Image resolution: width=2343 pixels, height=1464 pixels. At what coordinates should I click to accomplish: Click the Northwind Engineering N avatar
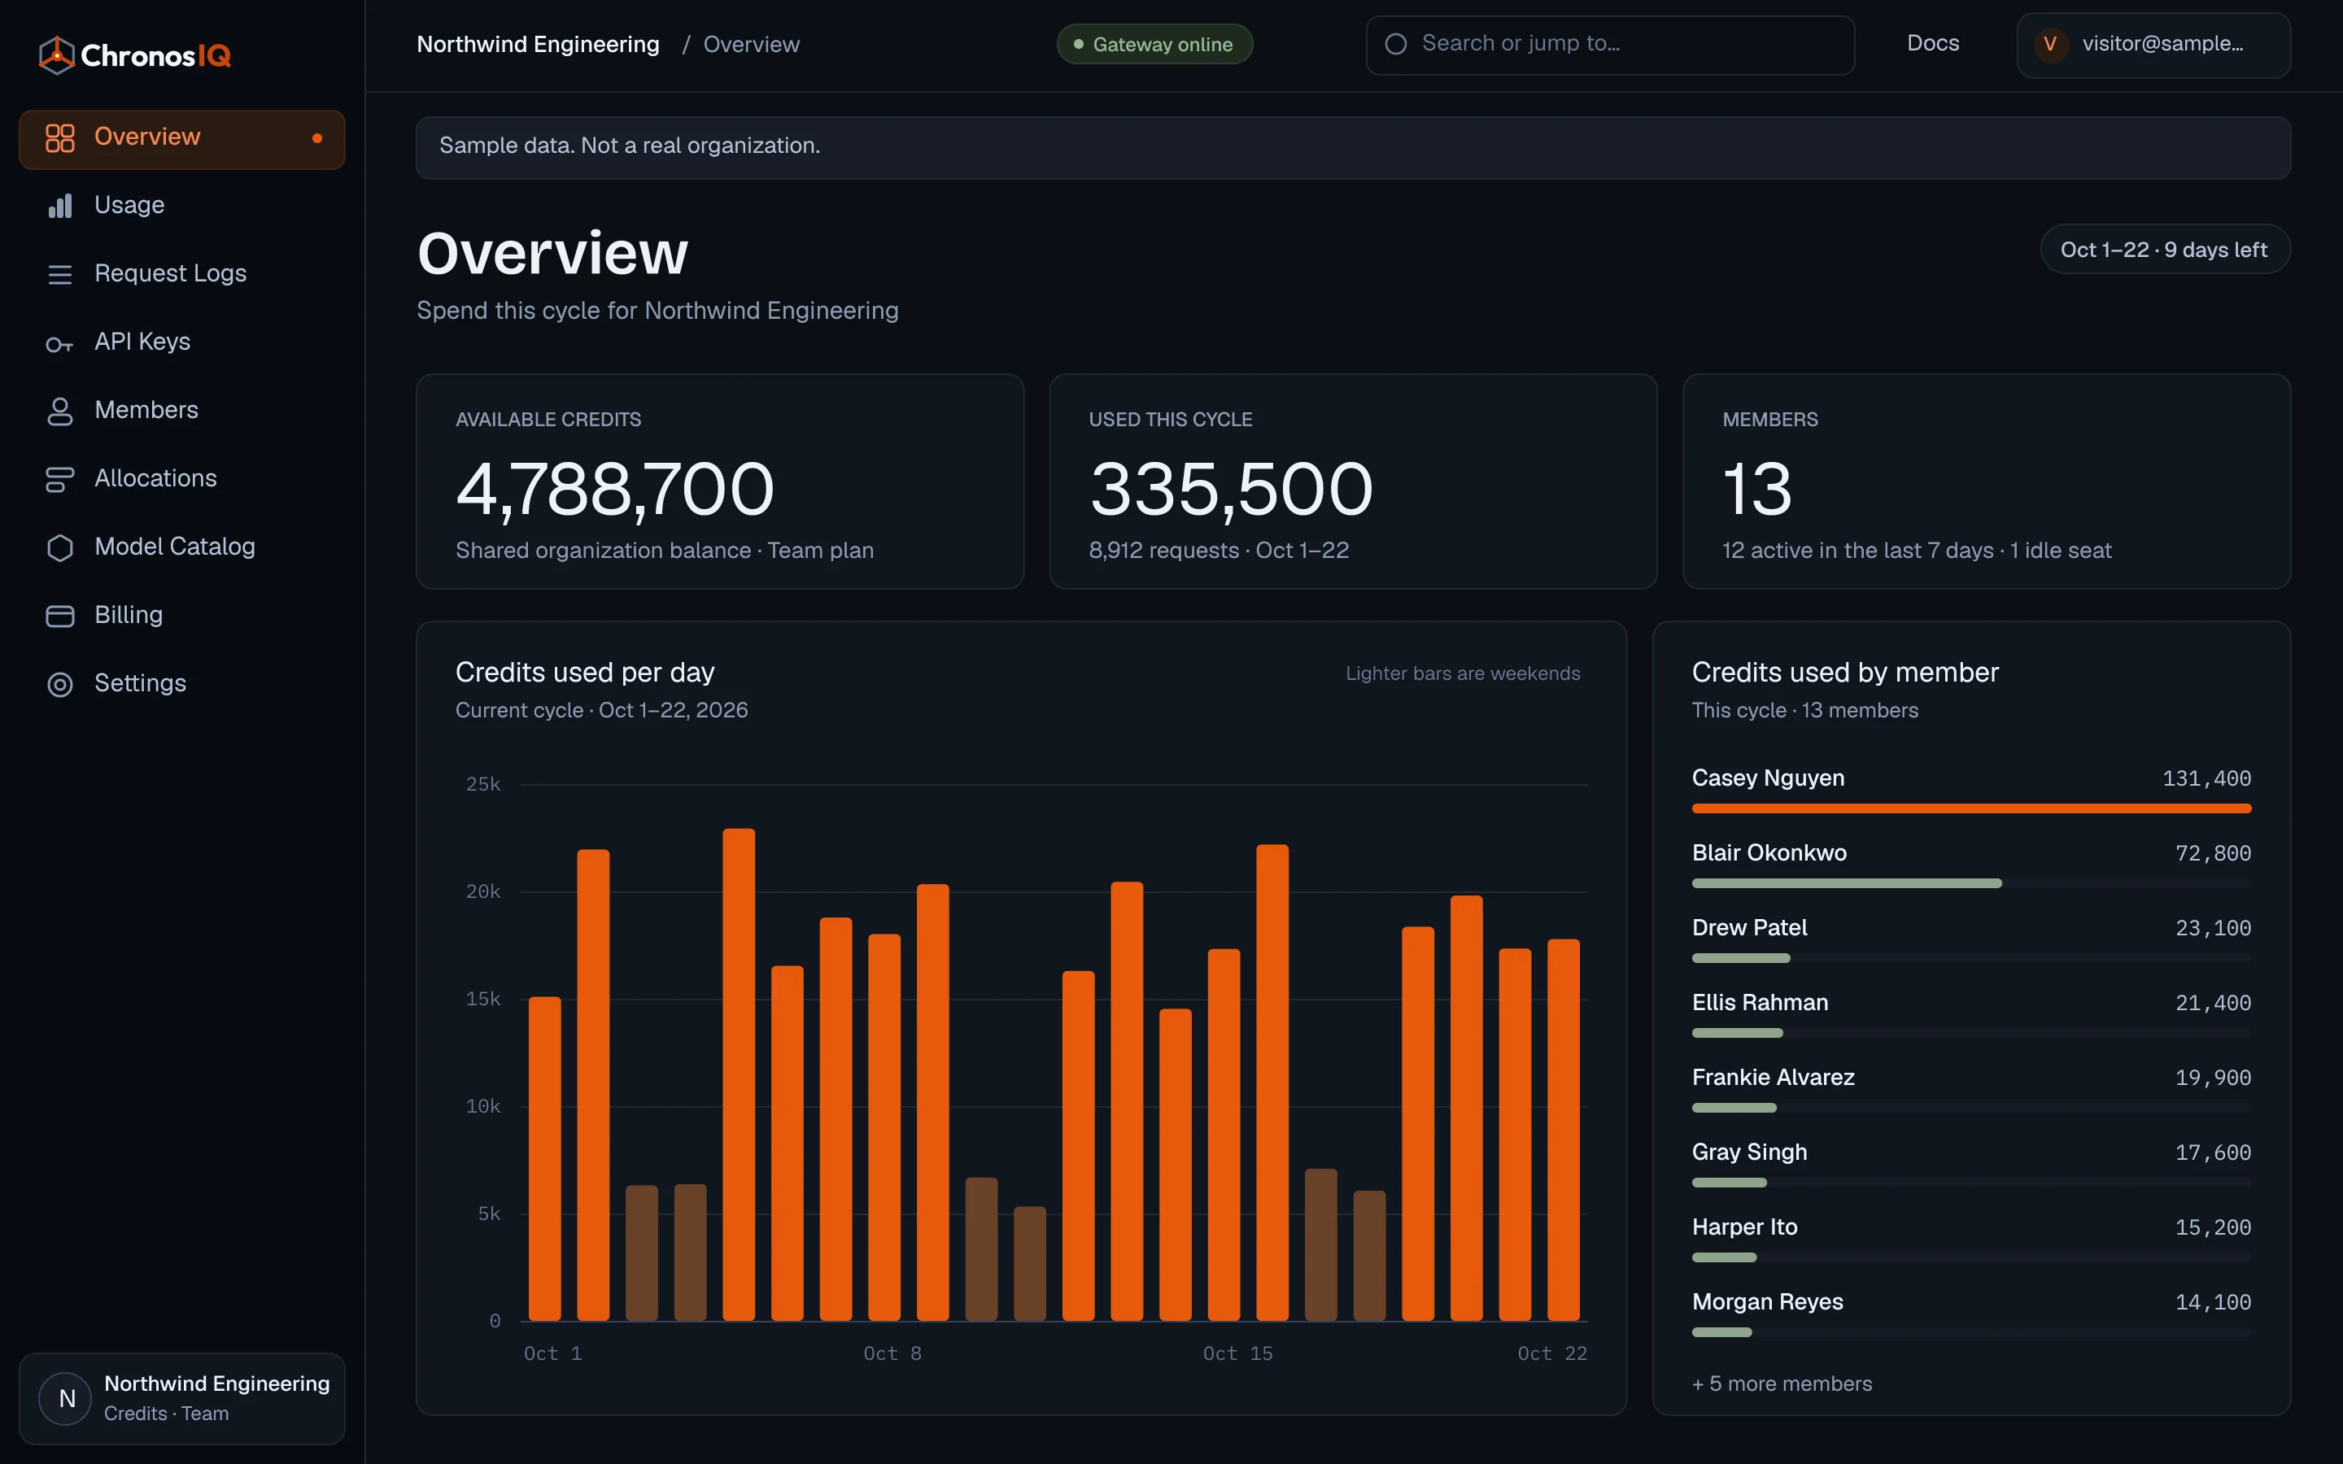(67, 1398)
